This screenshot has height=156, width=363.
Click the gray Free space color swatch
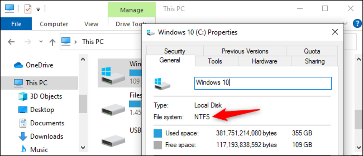coord(158,145)
